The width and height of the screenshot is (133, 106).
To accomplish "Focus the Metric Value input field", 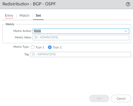I will coord(81,38).
